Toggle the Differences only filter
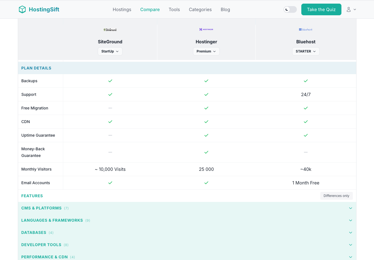 pyautogui.click(x=336, y=196)
